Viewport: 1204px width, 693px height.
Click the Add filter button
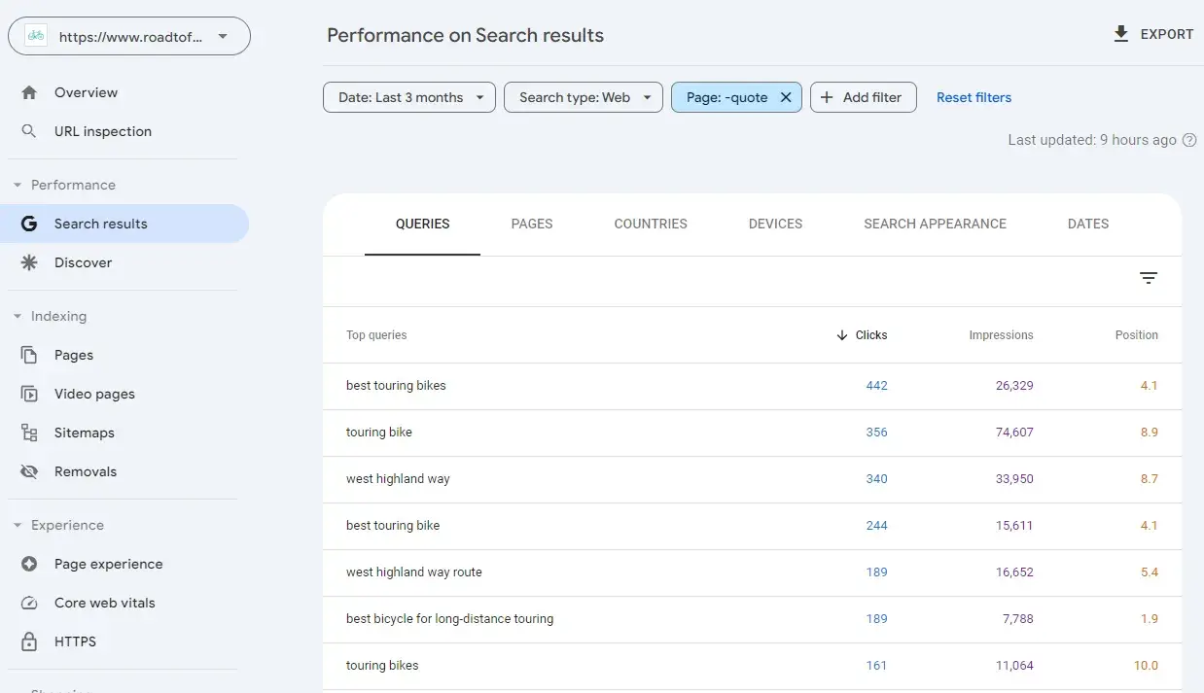[x=863, y=97]
